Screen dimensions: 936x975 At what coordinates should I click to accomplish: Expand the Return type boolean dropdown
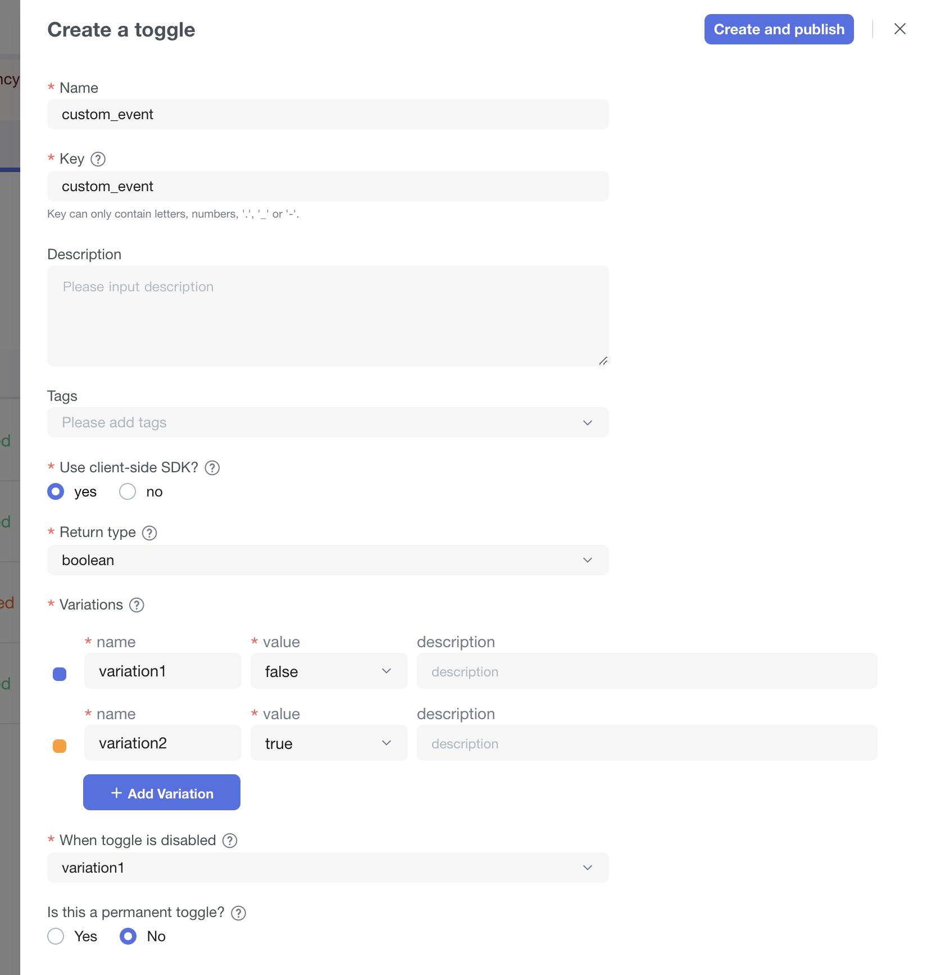328,560
